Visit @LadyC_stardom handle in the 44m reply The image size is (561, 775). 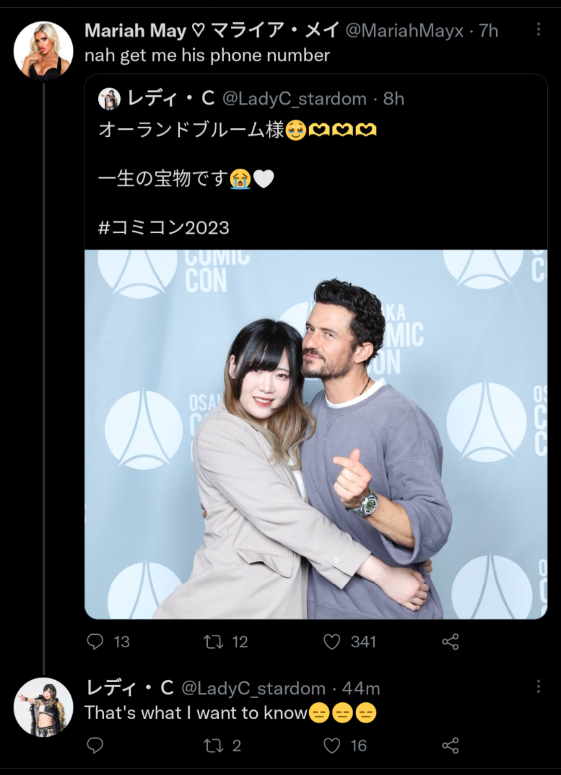pos(254,689)
